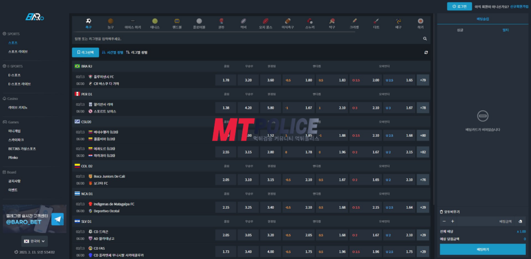This screenshot has width=531, height=259.
Task: Click the 신규회원가입 link
Action: (519, 7)
